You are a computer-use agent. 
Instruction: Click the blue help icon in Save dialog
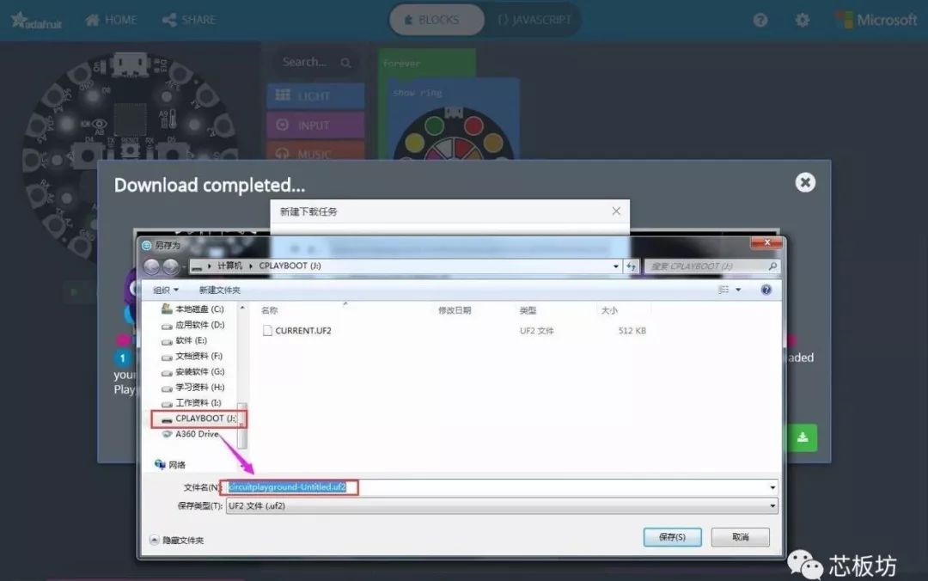tap(766, 290)
